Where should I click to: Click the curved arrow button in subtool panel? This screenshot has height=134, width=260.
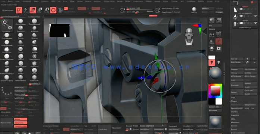[247, 62]
